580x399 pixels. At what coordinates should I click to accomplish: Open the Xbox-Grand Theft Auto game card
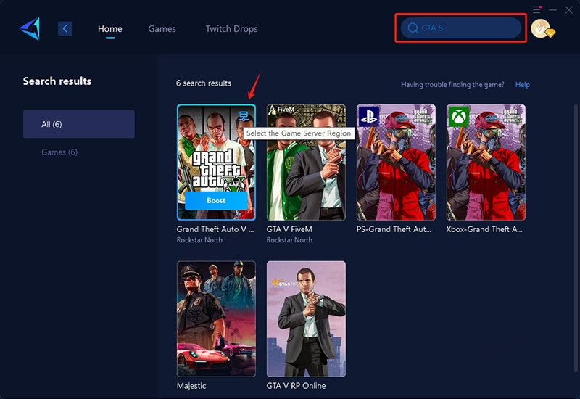(x=486, y=162)
